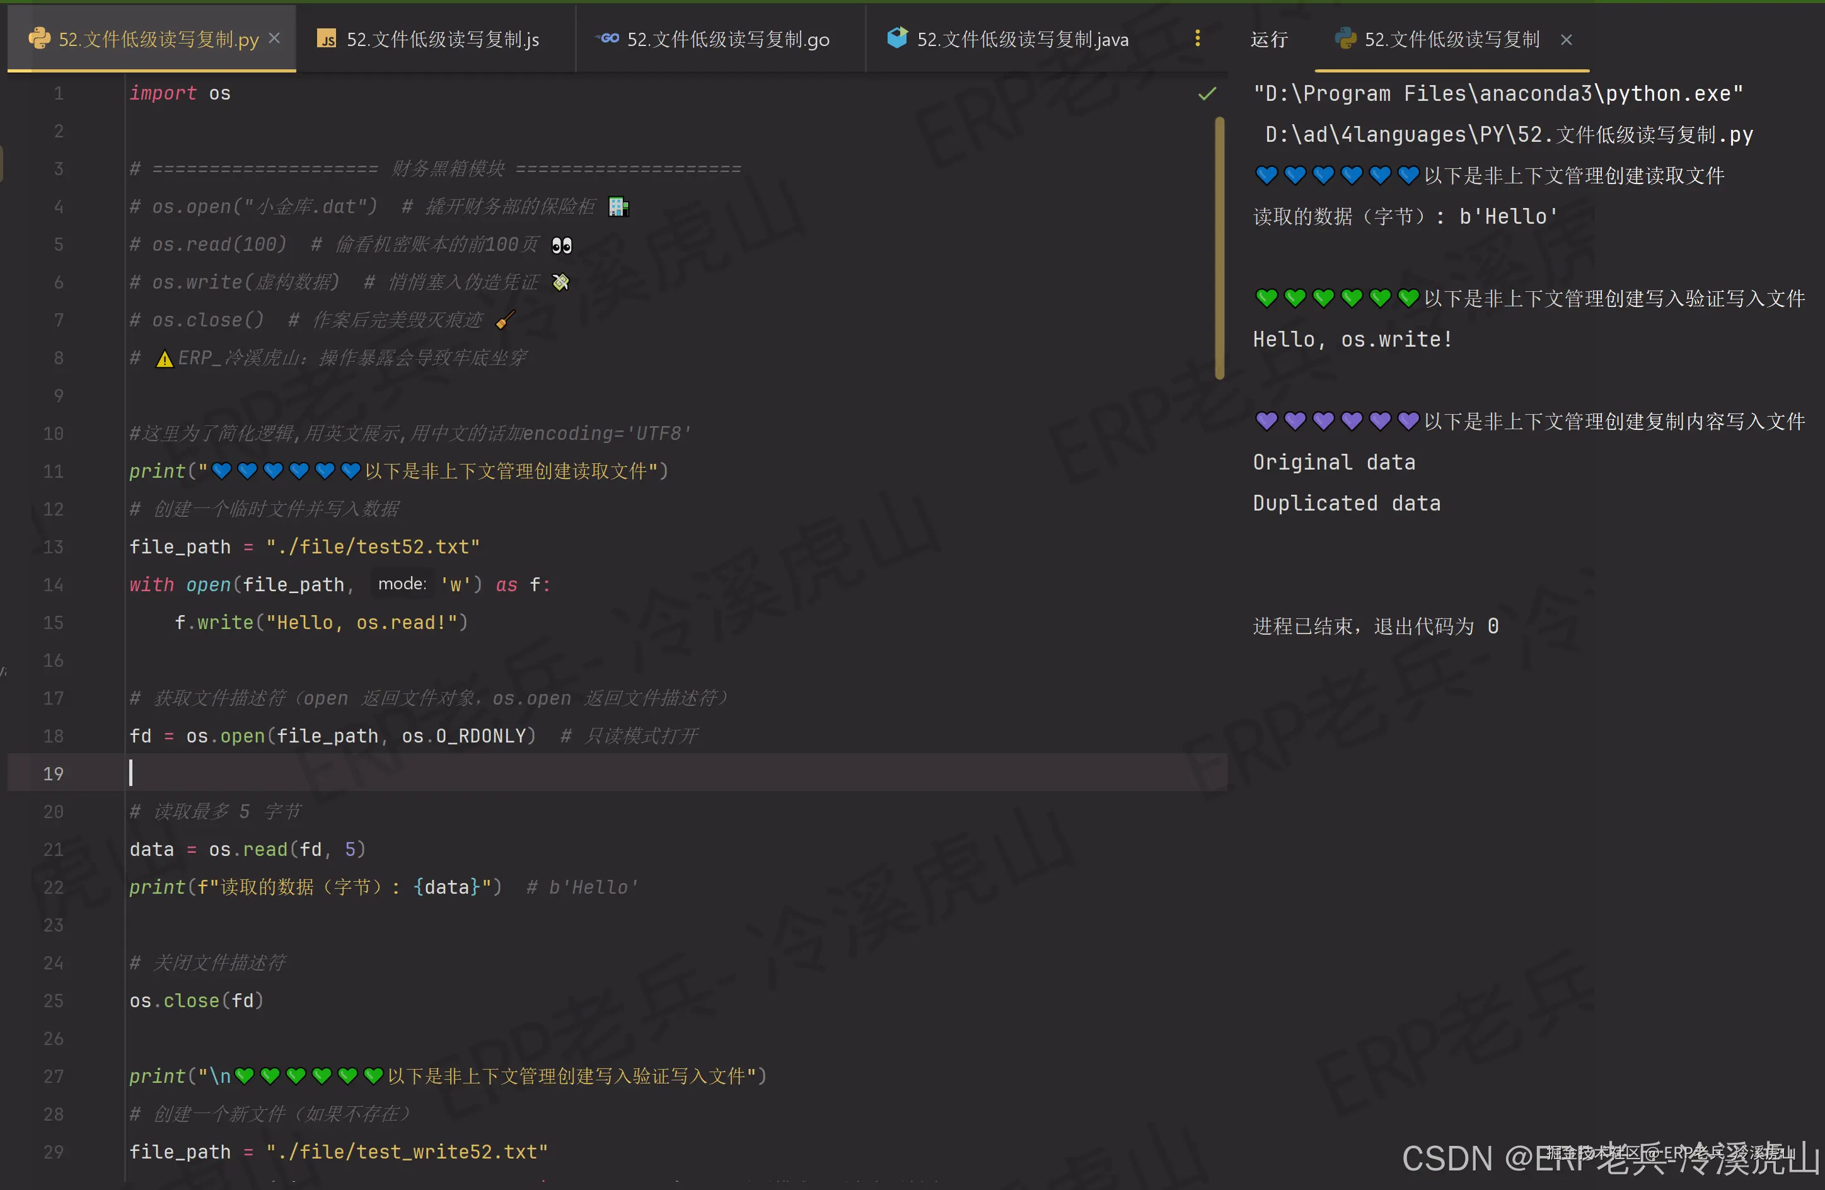Click the Python icon on the run tab
Viewport: 1825px width, 1190px height.
tap(1345, 38)
